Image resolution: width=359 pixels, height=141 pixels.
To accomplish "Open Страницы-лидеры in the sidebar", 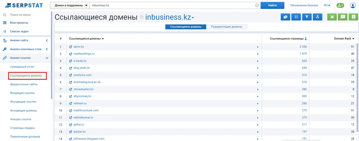I will (22, 128).
